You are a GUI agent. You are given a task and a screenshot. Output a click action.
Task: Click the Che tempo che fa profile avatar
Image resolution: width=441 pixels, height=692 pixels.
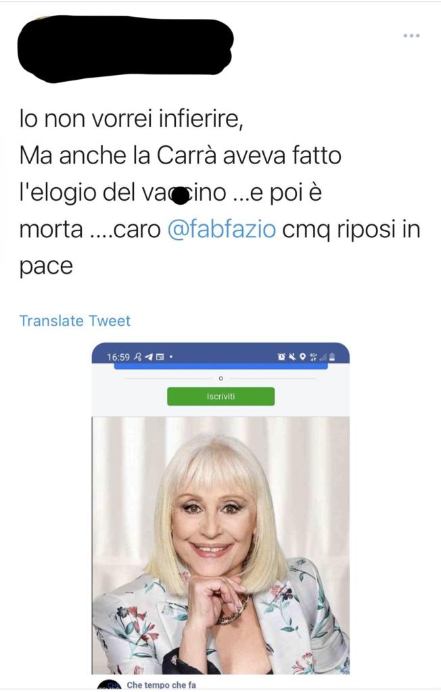(109, 685)
